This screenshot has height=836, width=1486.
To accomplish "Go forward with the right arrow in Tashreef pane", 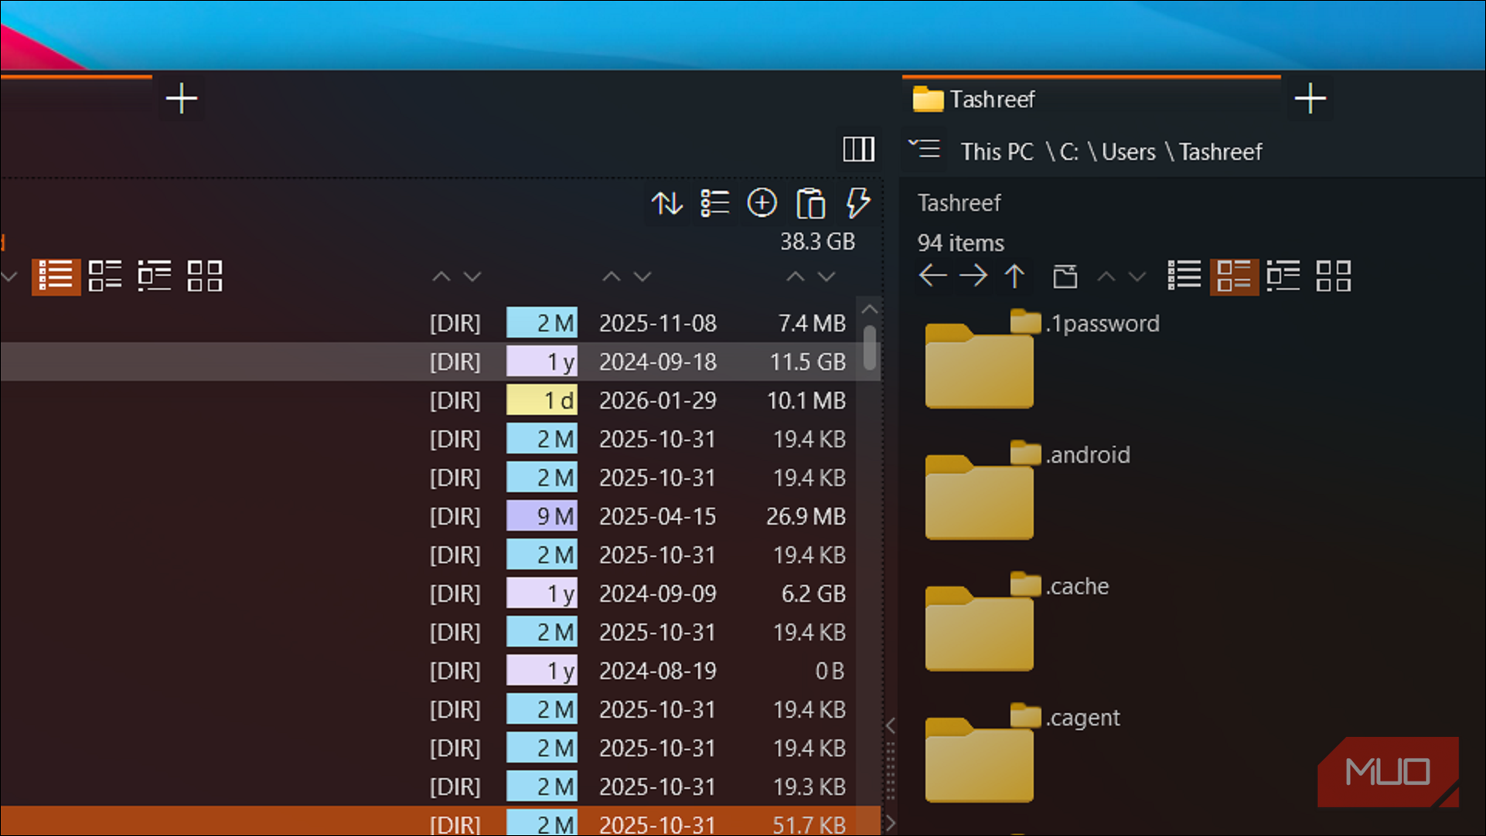I will point(973,275).
